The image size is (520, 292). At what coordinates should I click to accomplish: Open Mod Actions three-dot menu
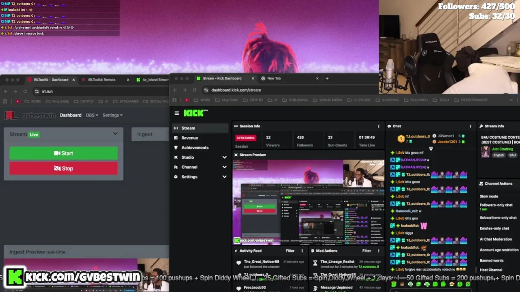coord(379,251)
